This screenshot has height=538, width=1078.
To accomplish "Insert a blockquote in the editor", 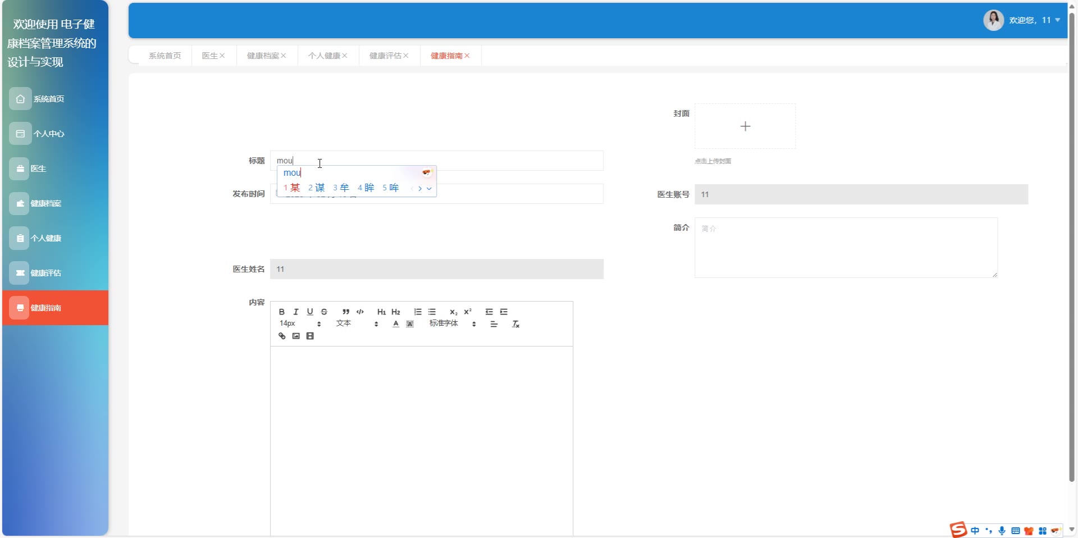I will coord(346,312).
